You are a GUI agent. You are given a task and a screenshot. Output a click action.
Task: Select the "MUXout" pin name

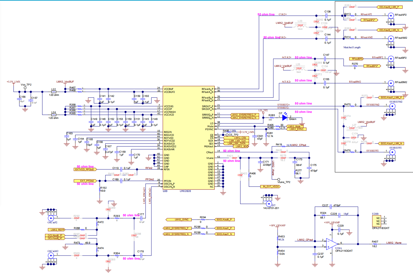click(209, 146)
